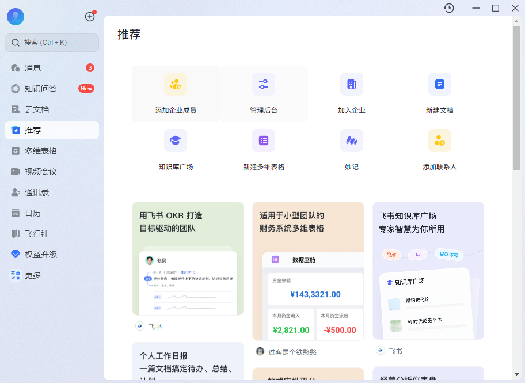Image resolution: width=525 pixels, height=383 pixels.
Task: Click 飞书 author under OKR card
Action: coord(155,327)
